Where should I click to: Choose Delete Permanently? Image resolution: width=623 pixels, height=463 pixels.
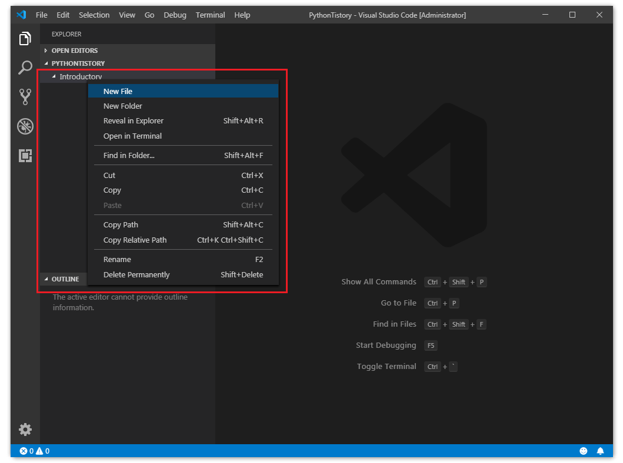tap(183, 274)
